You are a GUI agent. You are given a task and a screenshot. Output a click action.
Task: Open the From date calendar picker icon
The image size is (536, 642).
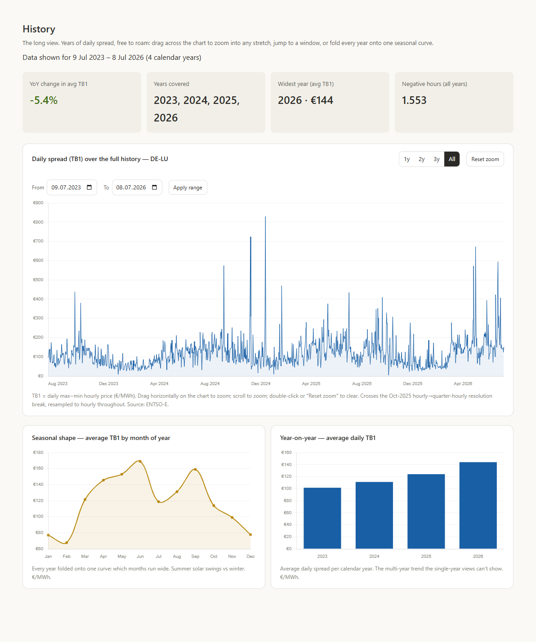coord(89,188)
